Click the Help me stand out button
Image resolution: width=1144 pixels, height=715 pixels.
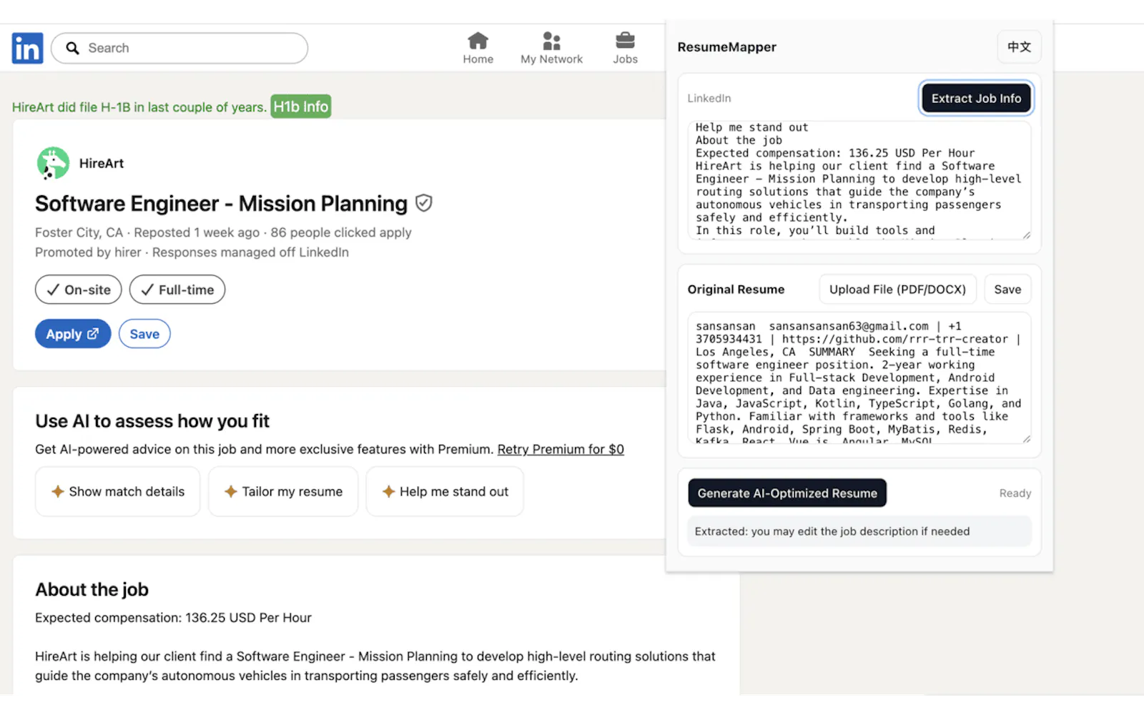[445, 491]
